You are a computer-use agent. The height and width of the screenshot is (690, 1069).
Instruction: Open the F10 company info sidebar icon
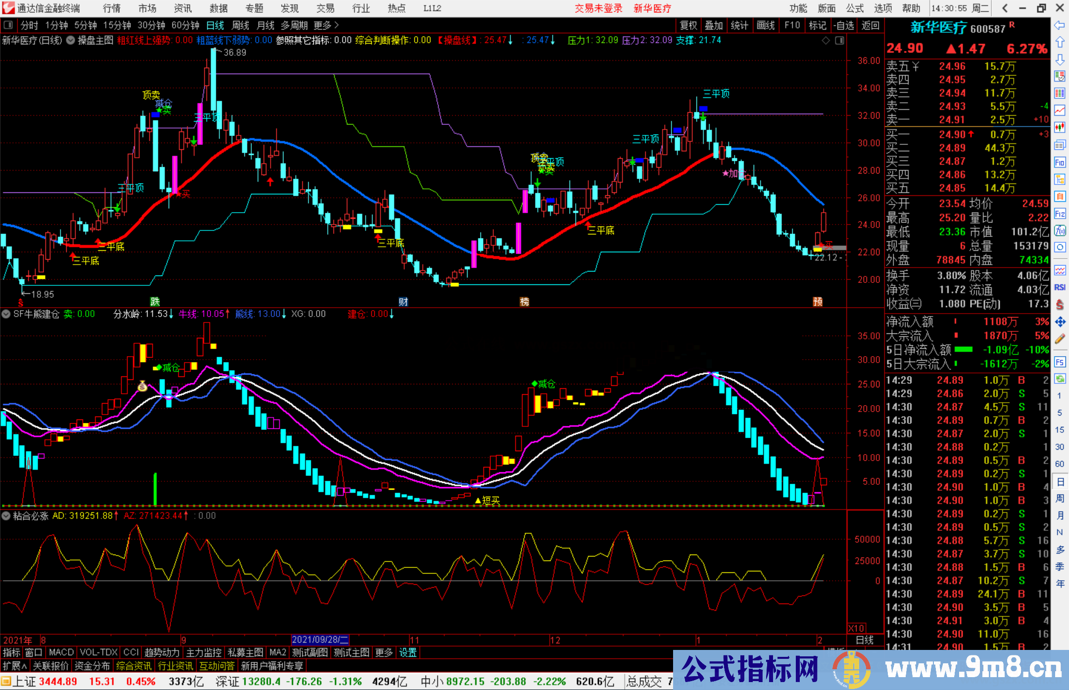tap(1060, 162)
